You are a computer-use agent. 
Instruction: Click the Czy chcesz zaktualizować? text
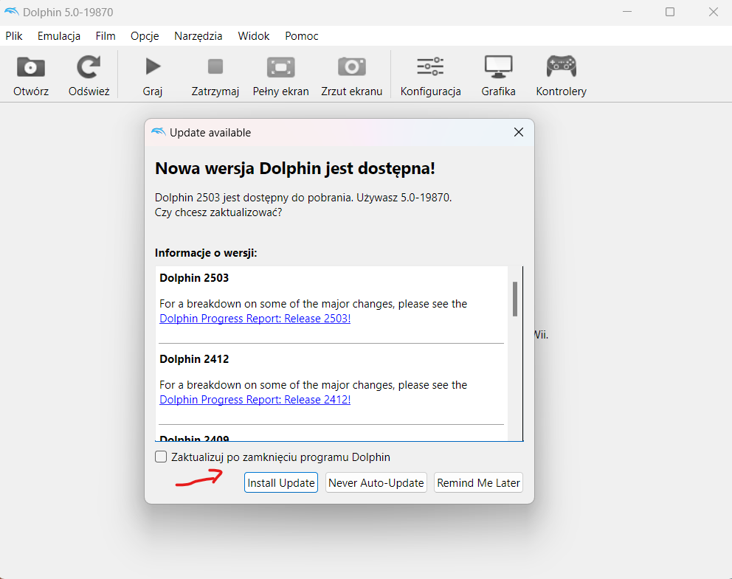218,212
